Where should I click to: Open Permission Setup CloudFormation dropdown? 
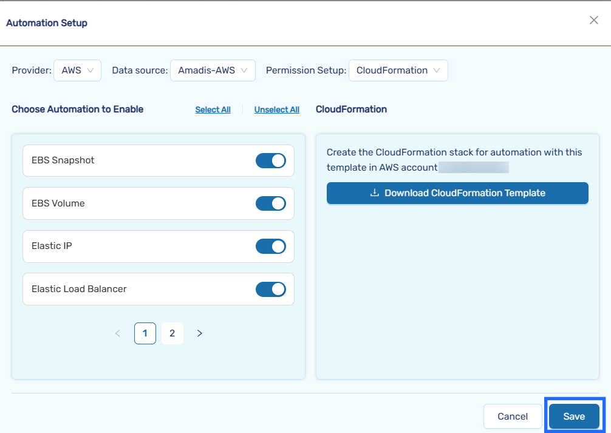(398, 70)
